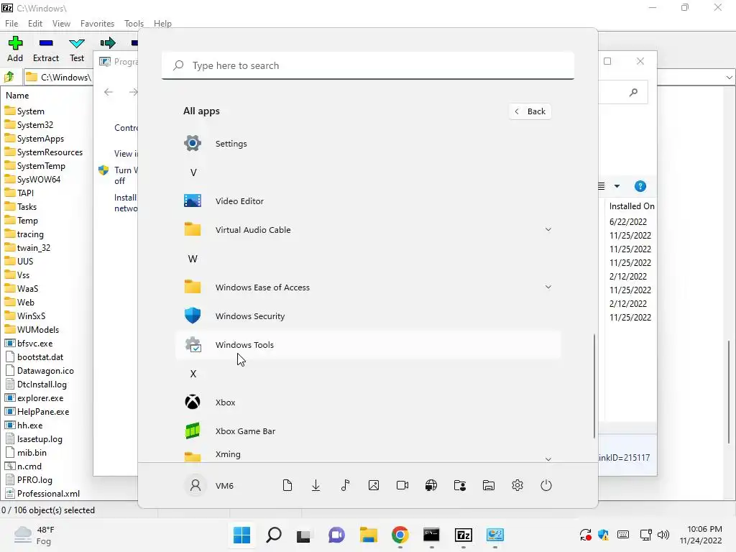Select the SysWOW64 folder in 7-Zip
736x552 pixels.
click(x=33, y=179)
